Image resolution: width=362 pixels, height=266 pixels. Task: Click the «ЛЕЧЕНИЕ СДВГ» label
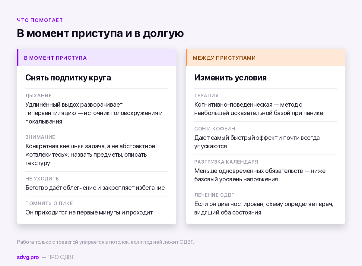pyautogui.click(x=214, y=195)
